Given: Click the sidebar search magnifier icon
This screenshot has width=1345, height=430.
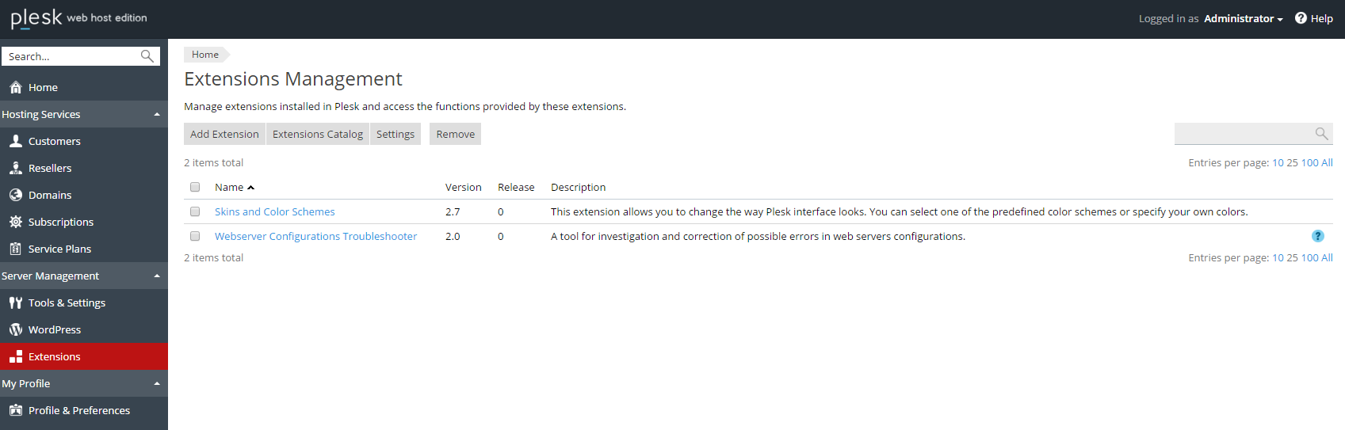Looking at the screenshot, I should pyautogui.click(x=147, y=56).
